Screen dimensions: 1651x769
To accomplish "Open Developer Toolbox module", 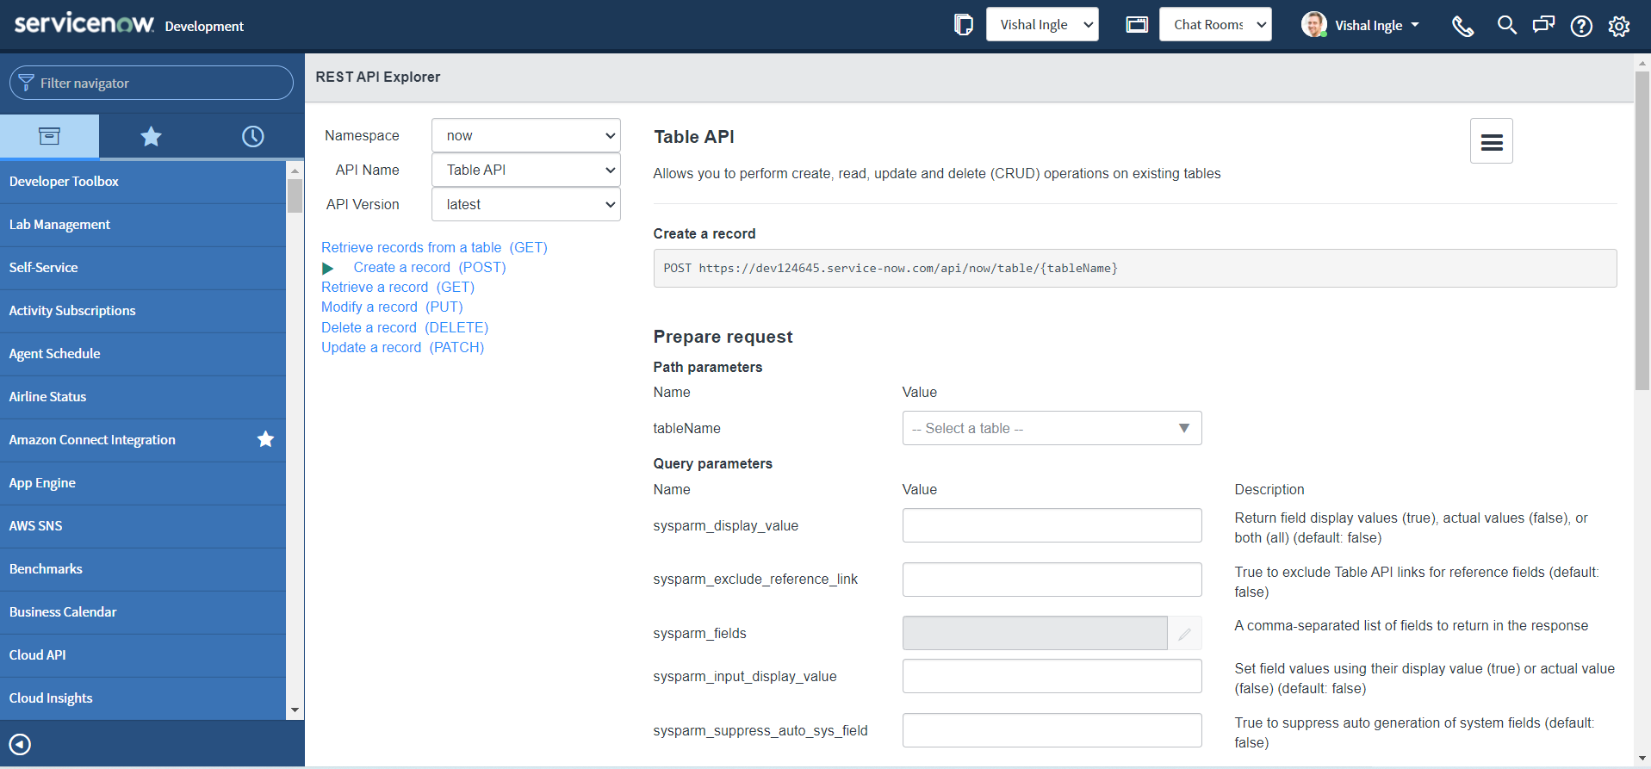I will (x=143, y=182).
